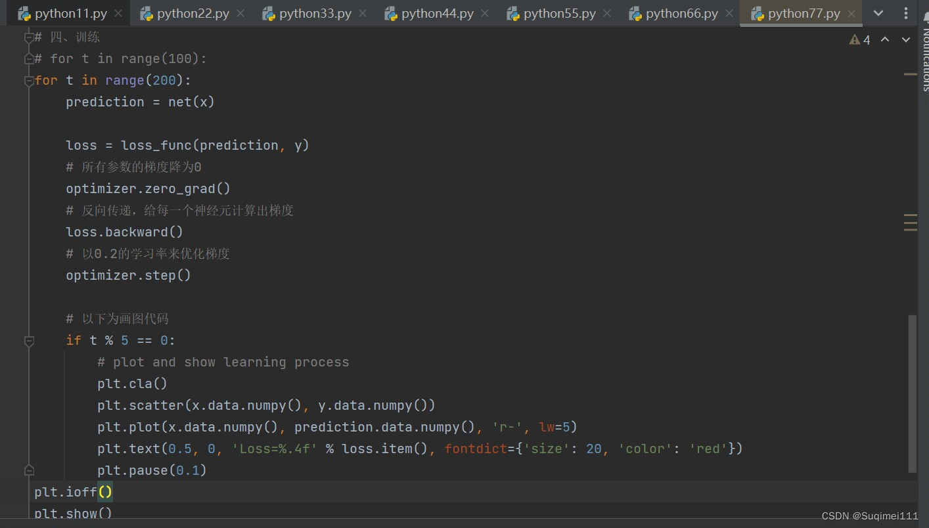The height and width of the screenshot is (528, 929).
Task: Click the 'plt.scatter(x.data.numpy()...' line
Action: 266,405
